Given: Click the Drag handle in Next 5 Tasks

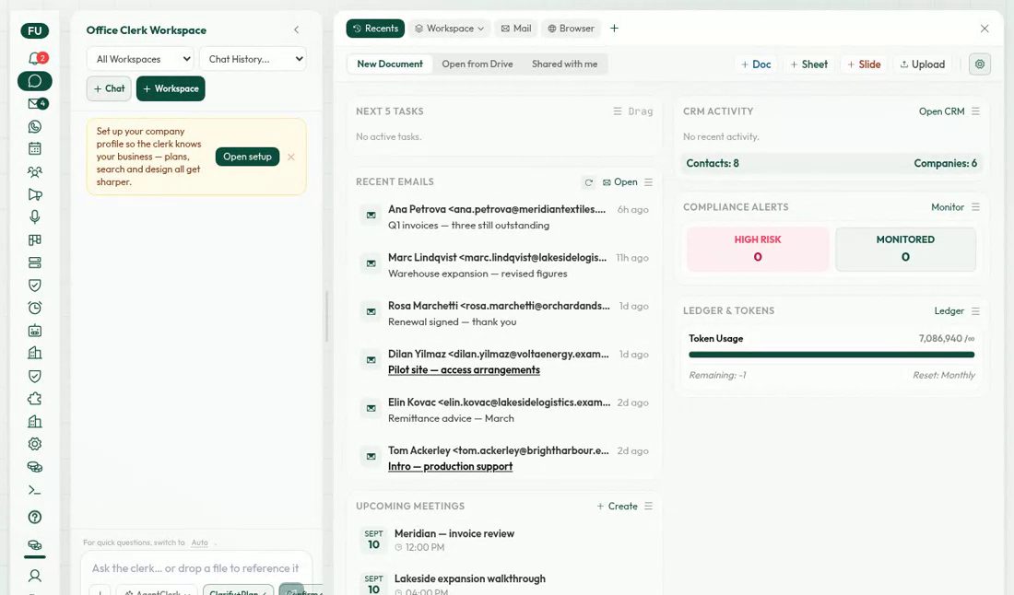Looking at the screenshot, I should click(633, 111).
